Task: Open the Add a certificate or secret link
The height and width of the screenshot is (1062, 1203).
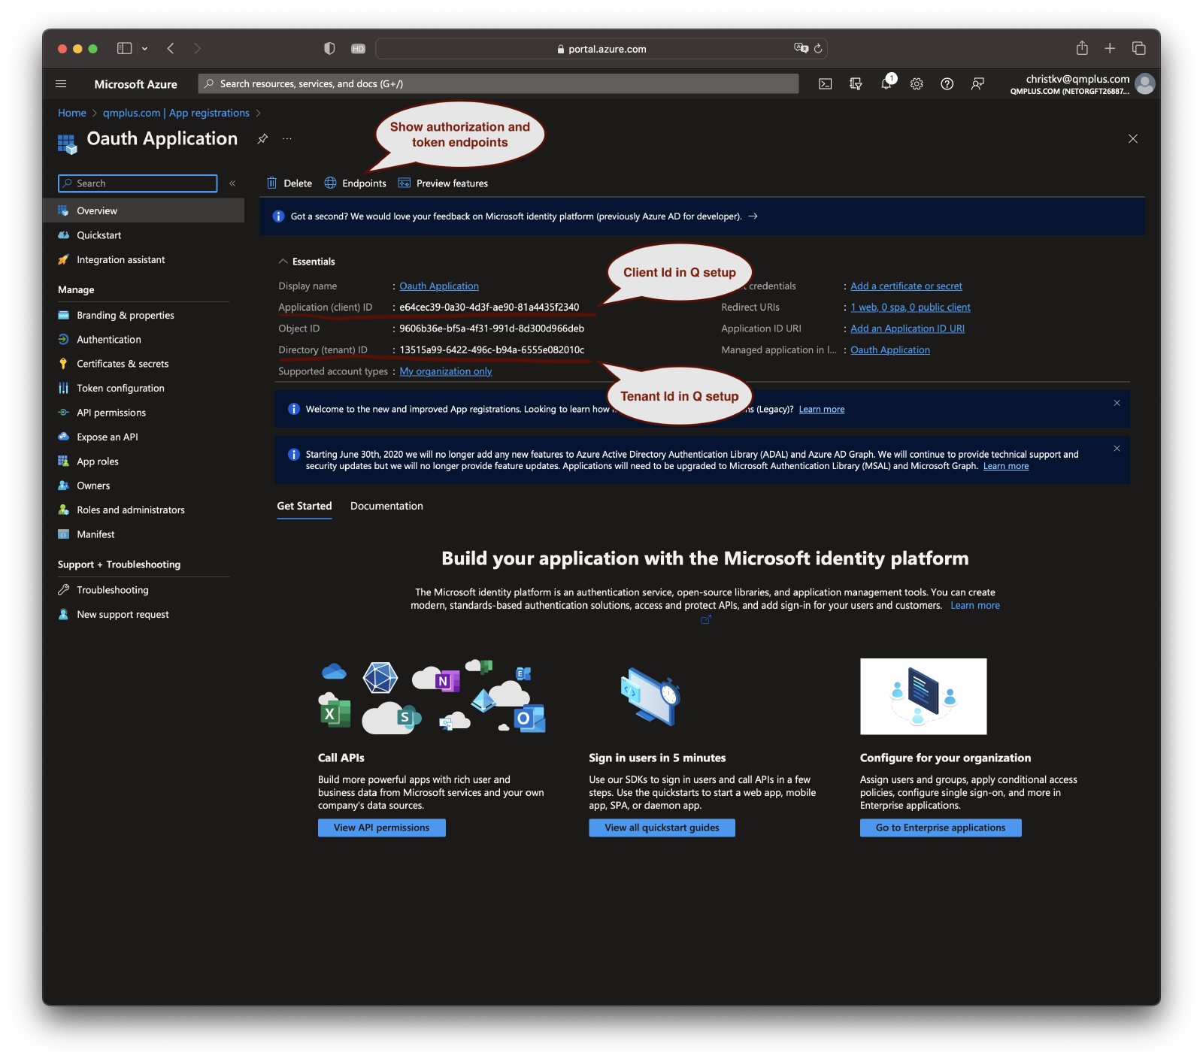Action: 906,286
